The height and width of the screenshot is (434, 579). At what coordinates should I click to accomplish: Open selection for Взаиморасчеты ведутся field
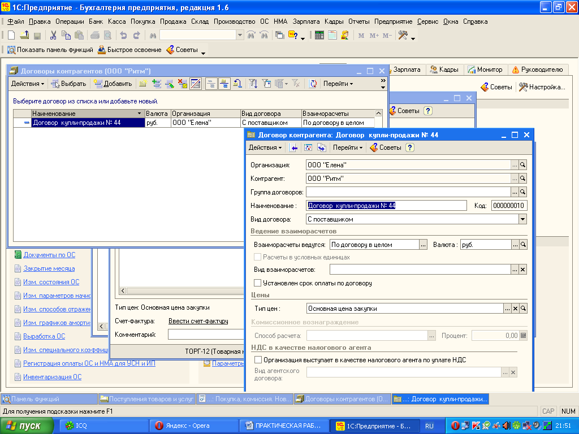423,245
